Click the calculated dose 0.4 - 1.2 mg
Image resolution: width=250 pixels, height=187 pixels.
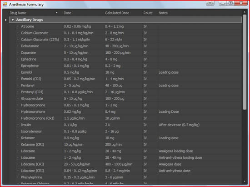[x=114, y=26]
